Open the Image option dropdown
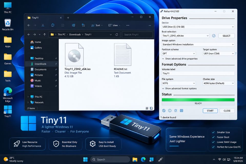 [x=198, y=45]
